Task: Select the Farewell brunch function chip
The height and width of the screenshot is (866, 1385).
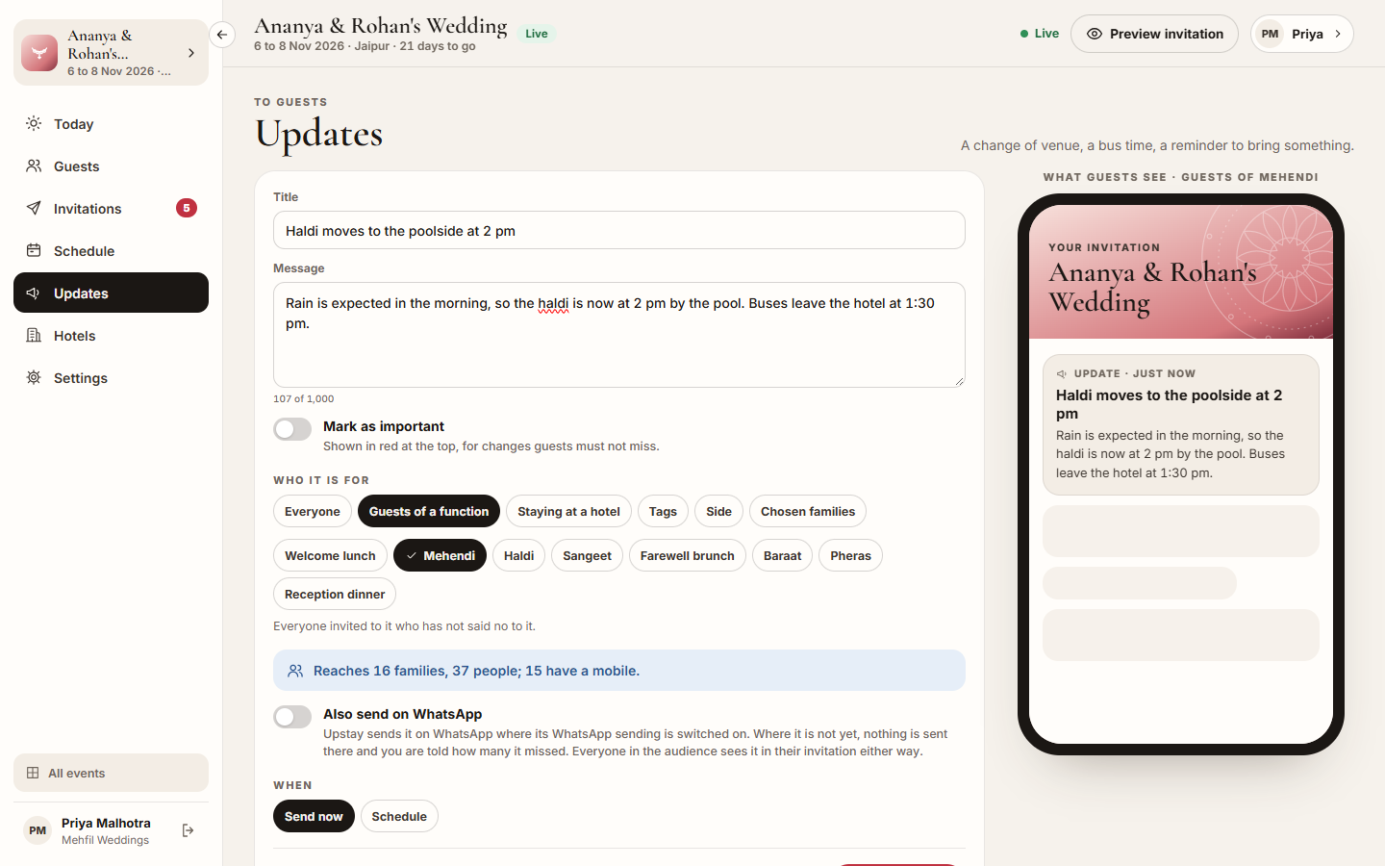Action: pyautogui.click(x=687, y=555)
